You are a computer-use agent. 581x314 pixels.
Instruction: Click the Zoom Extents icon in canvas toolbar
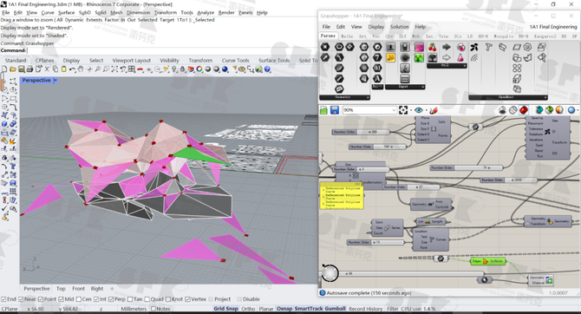pyautogui.click(x=403, y=110)
